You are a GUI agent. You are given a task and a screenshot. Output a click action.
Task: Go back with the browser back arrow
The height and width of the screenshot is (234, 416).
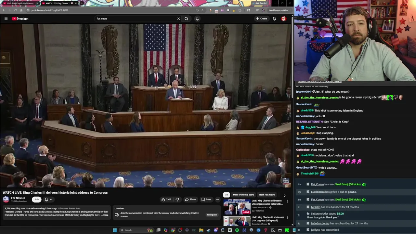pyautogui.click(x=4, y=10)
